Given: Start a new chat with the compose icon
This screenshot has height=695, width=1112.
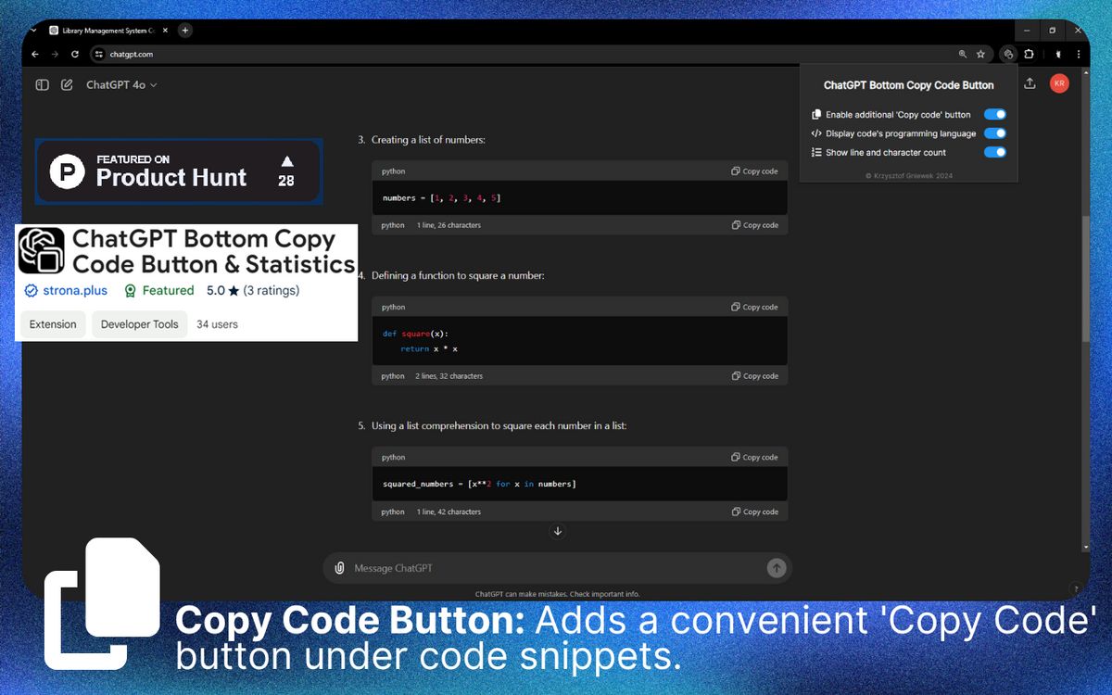Looking at the screenshot, I should pyautogui.click(x=66, y=84).
